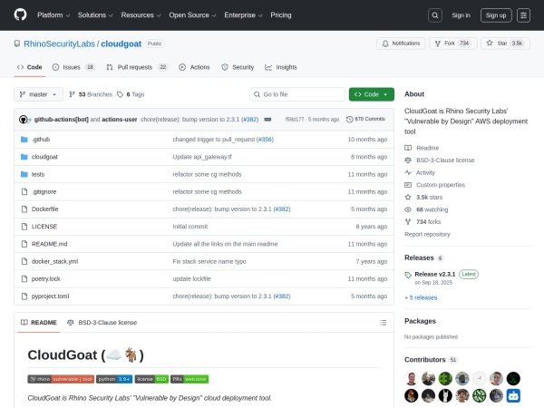The width and height of the screenshot is (544, 408).
Task: Click 'Update api_gateway.tf' commit message
Action: click(x=202, y=157)
